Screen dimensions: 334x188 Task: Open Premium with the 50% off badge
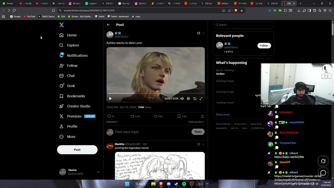(77, 116)
